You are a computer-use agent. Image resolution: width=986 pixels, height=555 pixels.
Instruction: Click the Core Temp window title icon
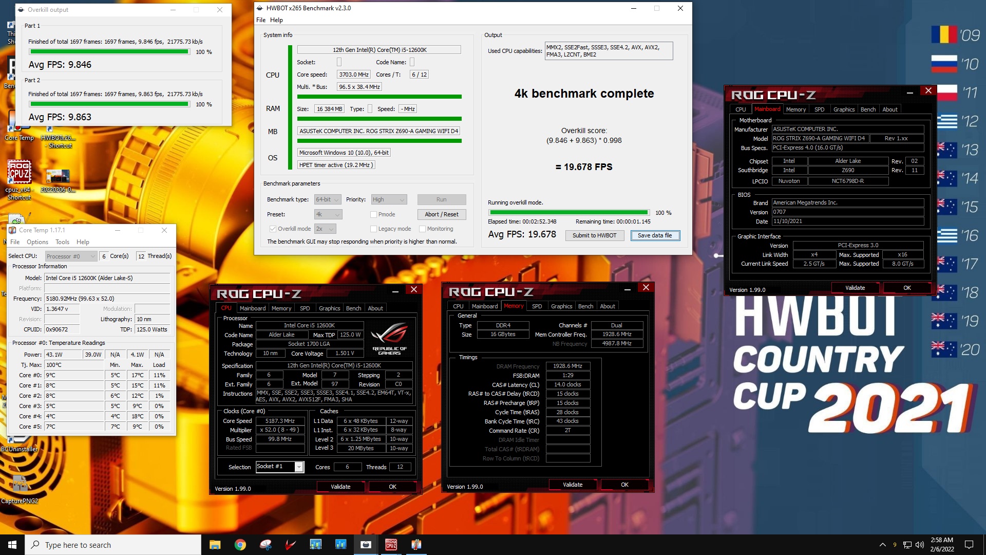coord(12,230)
